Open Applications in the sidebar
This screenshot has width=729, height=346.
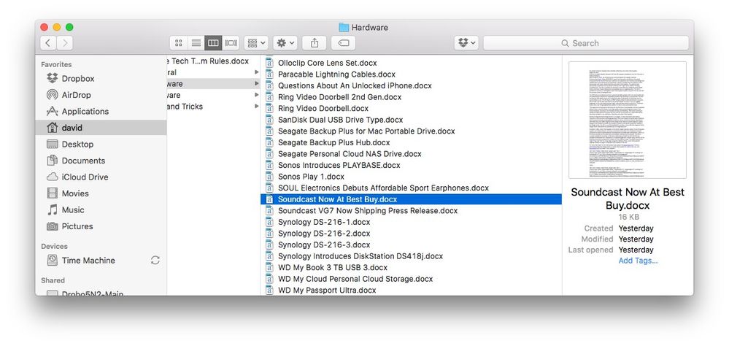point(101,111)
